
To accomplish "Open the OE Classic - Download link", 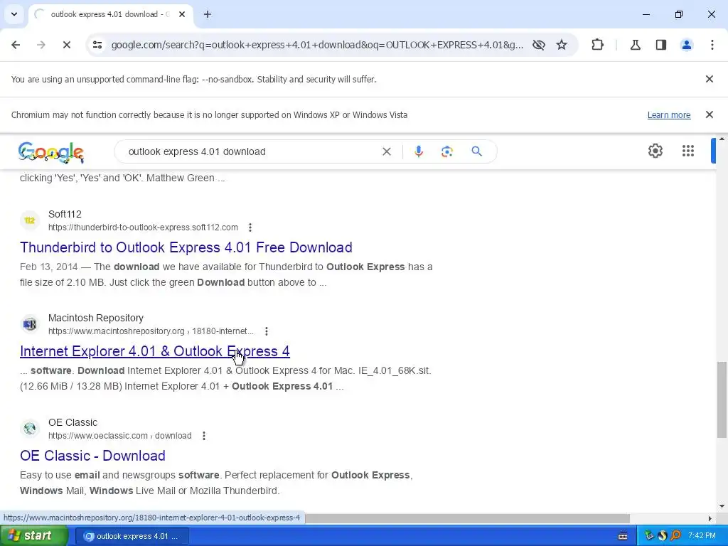I will click(x=93, y=456).
